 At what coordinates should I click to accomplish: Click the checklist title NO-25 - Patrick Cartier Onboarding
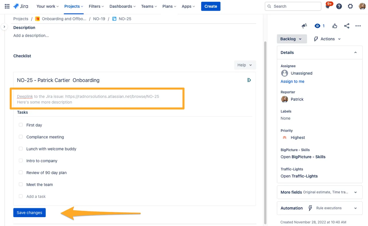pos(58,80)
